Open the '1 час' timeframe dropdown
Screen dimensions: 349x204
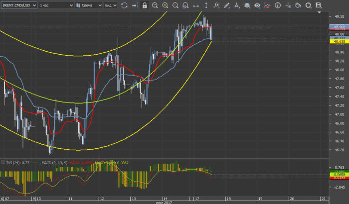tap(56, 5)
